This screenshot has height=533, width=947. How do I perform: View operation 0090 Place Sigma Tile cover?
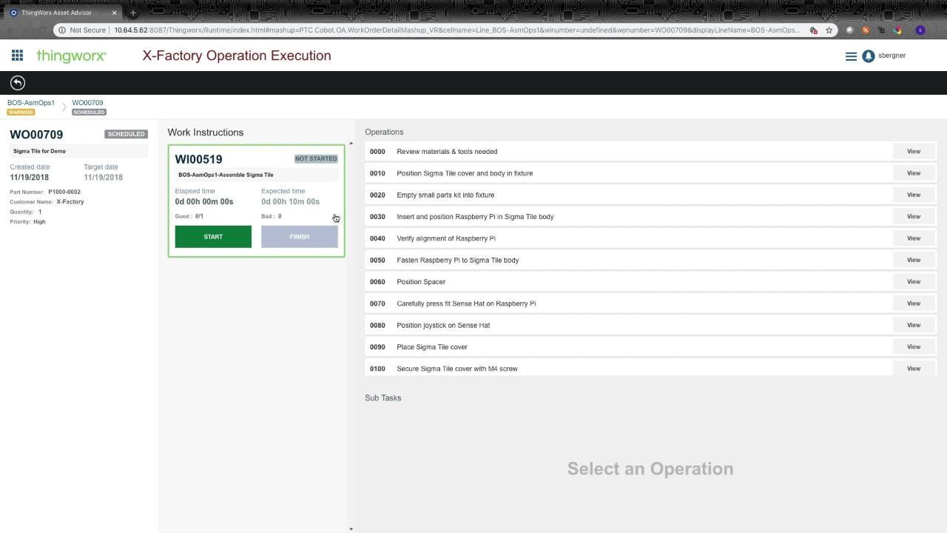(x=914, y=346)
